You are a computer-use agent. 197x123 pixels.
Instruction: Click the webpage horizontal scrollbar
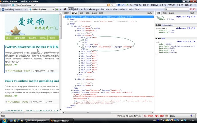point(30,112)
